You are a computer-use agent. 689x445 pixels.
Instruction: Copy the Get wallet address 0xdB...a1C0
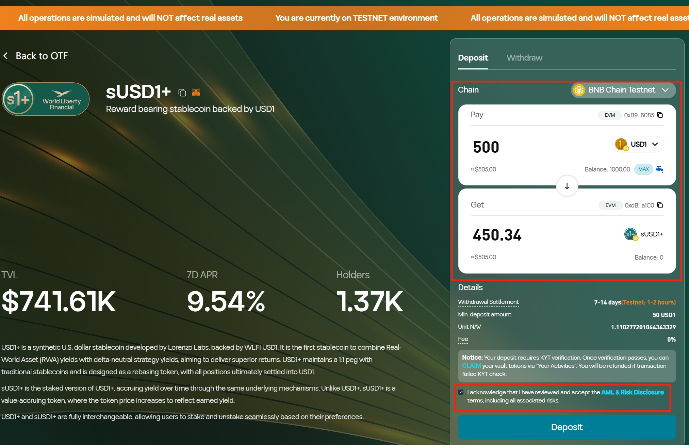click(x=660, y=205)
